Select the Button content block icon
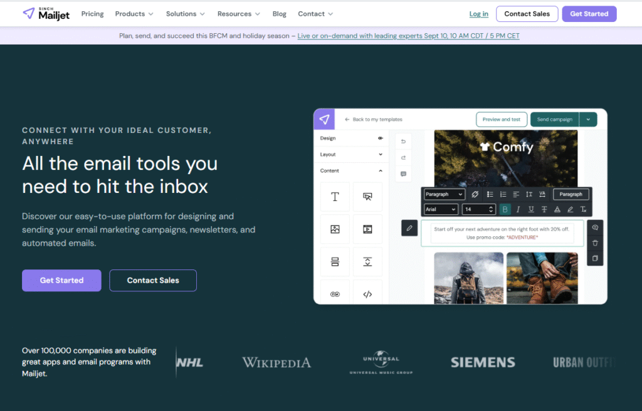This screenshot has width=642, height=411. 367,197
